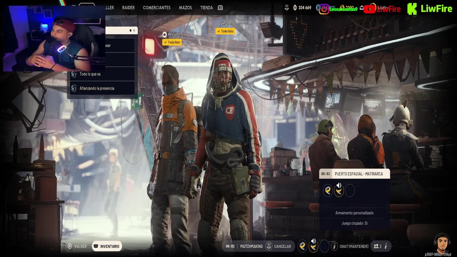Click the empty third slot in match panel

350,191
